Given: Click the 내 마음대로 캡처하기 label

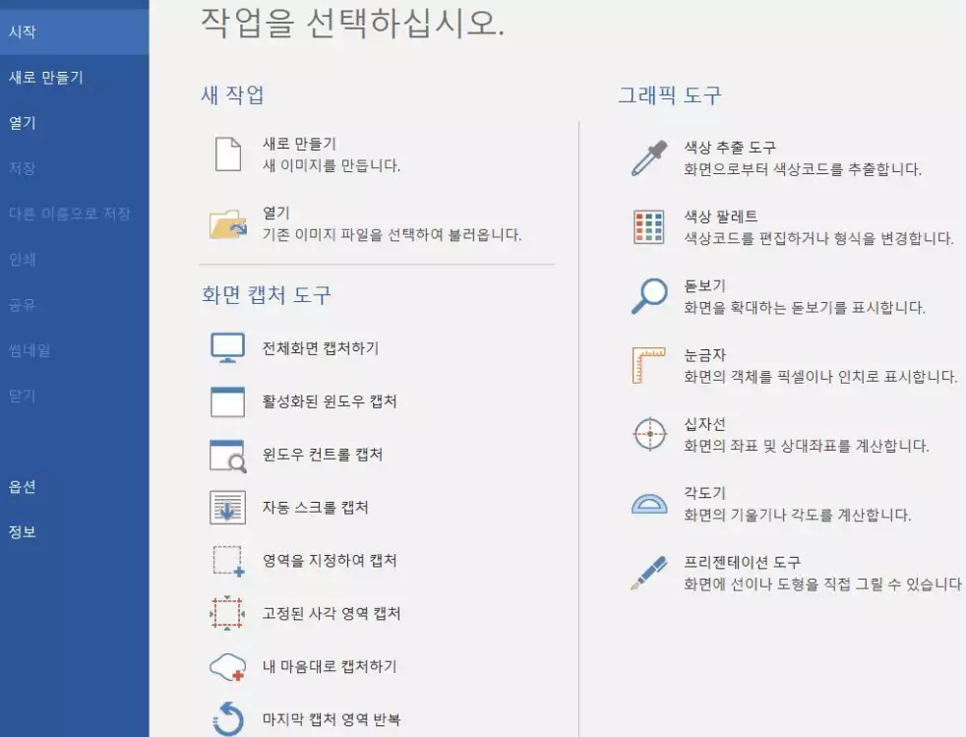Looking at the screenshot, I should tap(330, 666).
